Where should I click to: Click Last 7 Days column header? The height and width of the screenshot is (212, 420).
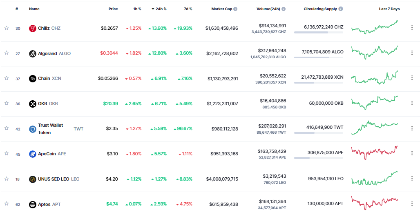coord(389,9)
